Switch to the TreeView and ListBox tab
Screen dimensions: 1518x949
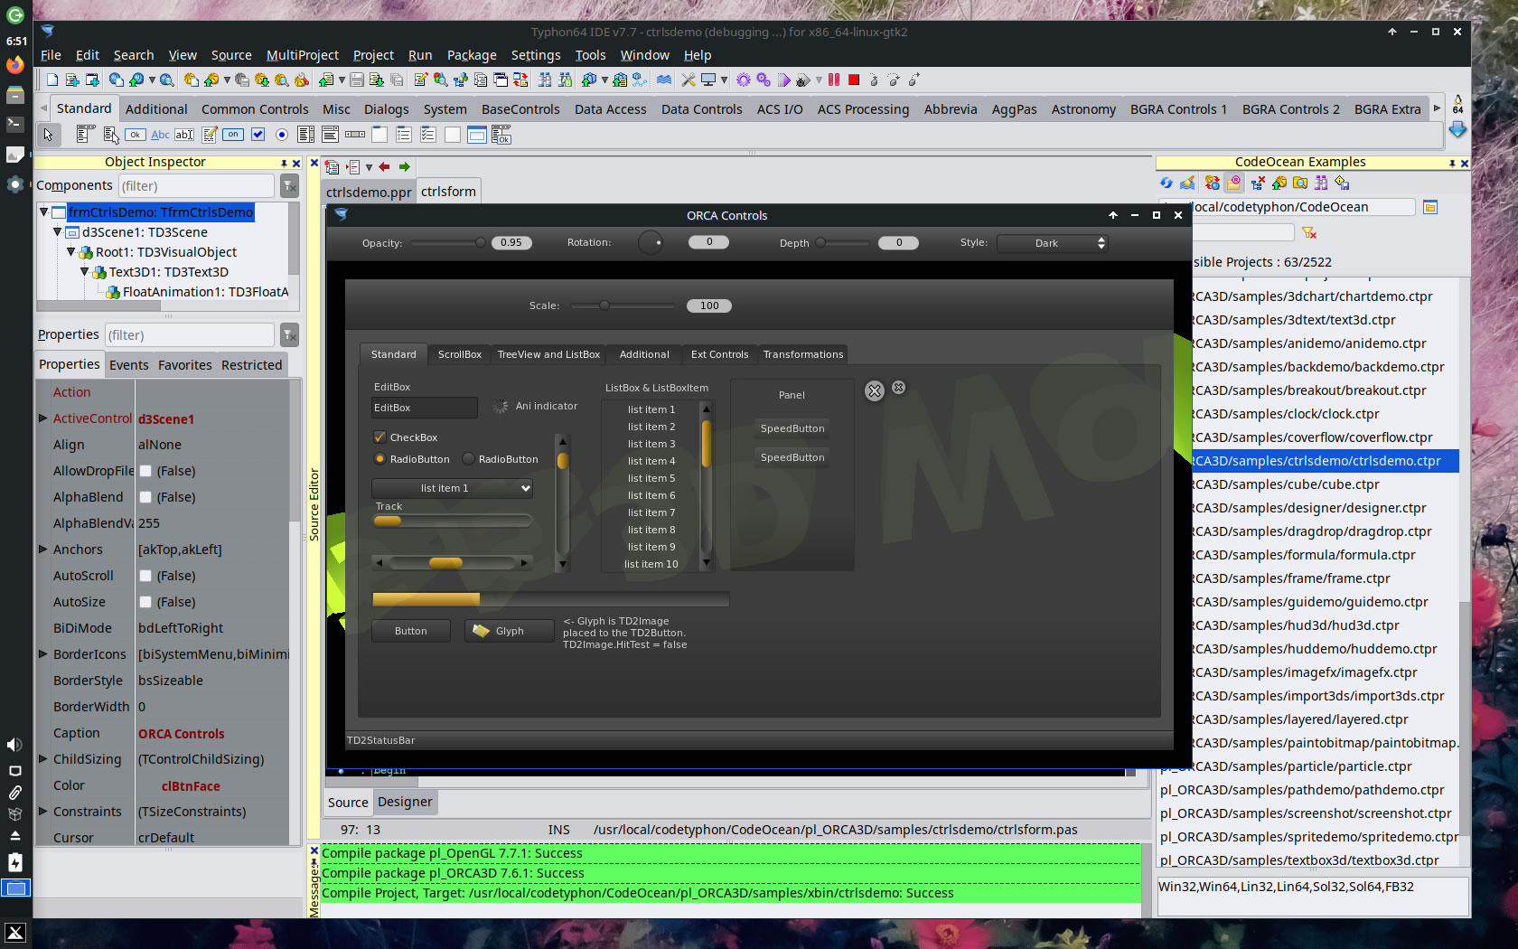tap(548, 354)
